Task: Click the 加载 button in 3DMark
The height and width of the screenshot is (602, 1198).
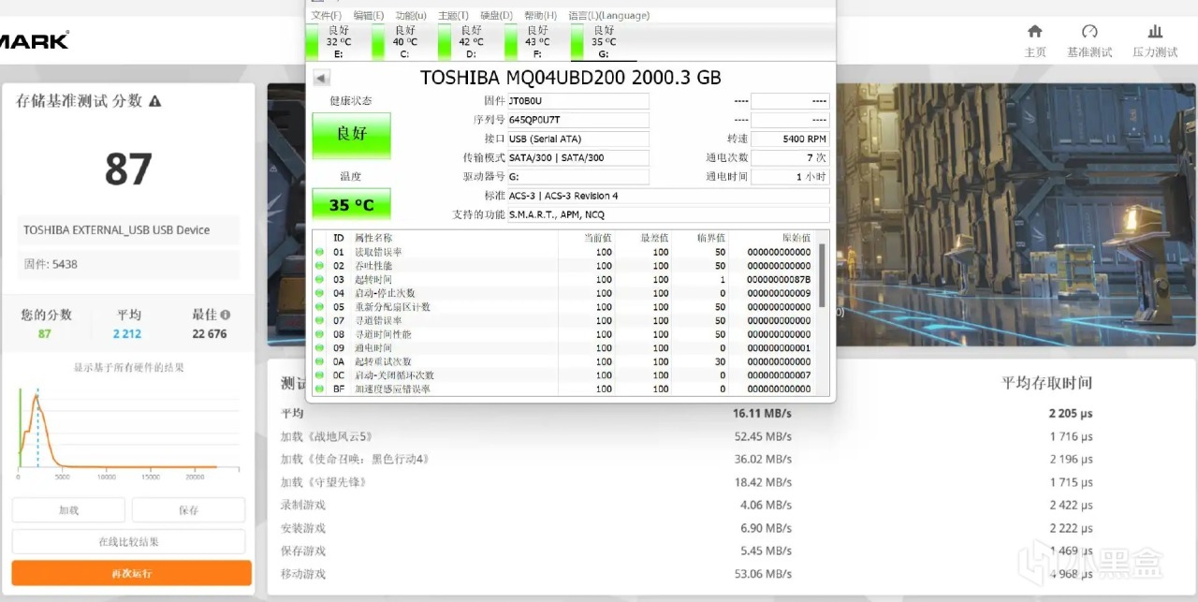Action: click(68, 510)
